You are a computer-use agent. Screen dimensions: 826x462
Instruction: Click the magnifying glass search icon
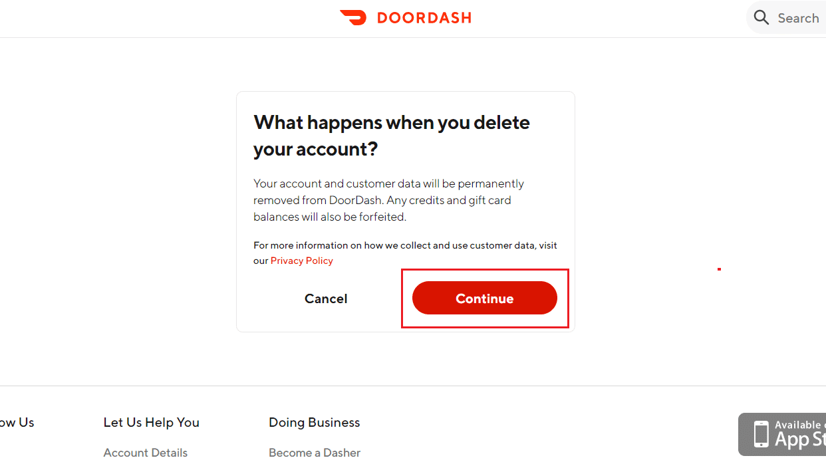[x=761, y=17]
